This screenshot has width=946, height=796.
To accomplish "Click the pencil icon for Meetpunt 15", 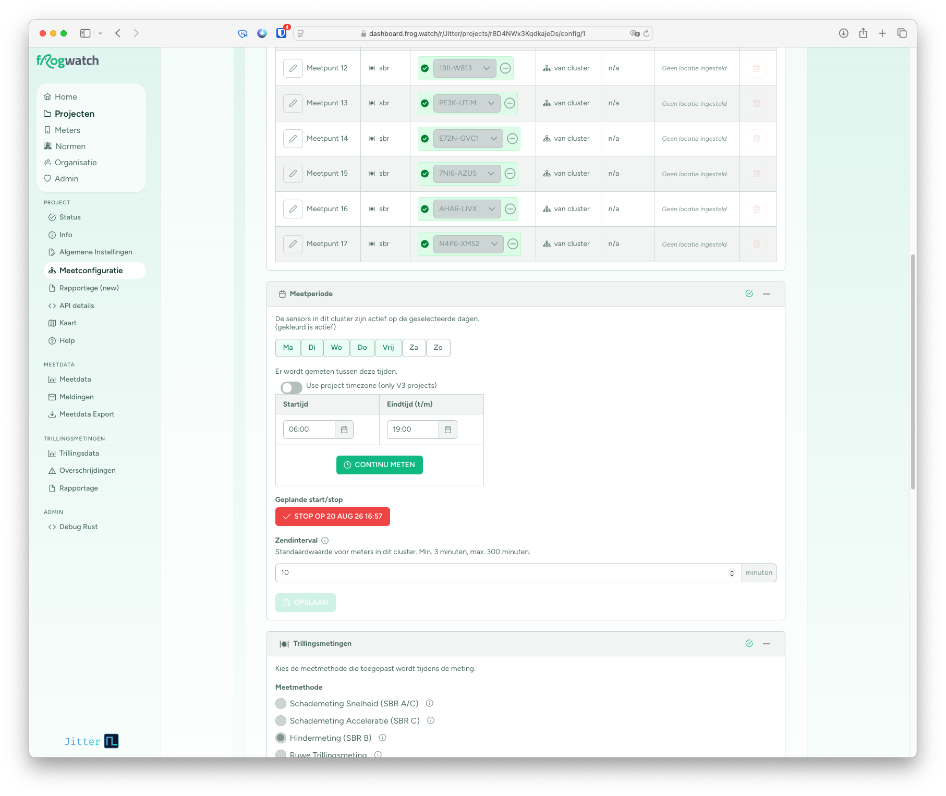I will (293, 174).
